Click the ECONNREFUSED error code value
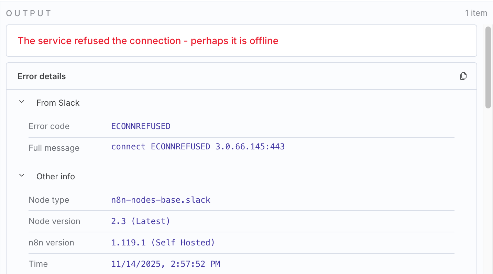This screenshot has height=274, width=493. 141,126
